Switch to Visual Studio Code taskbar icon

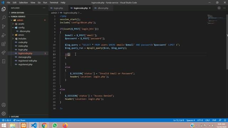pos(34,125)
